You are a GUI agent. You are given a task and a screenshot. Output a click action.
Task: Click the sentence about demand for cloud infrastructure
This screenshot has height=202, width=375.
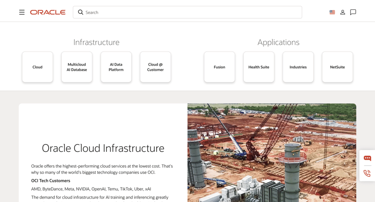100,197
